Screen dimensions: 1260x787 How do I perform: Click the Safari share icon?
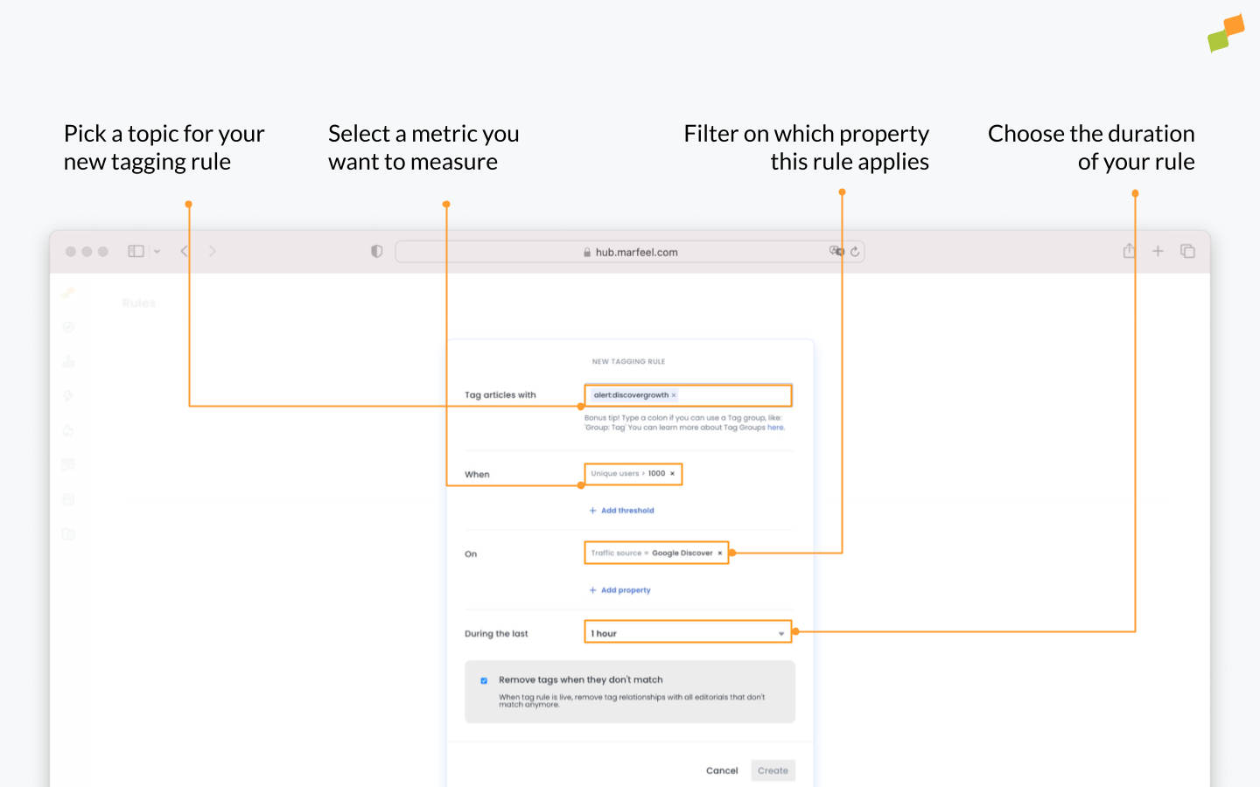(1129, 251)
